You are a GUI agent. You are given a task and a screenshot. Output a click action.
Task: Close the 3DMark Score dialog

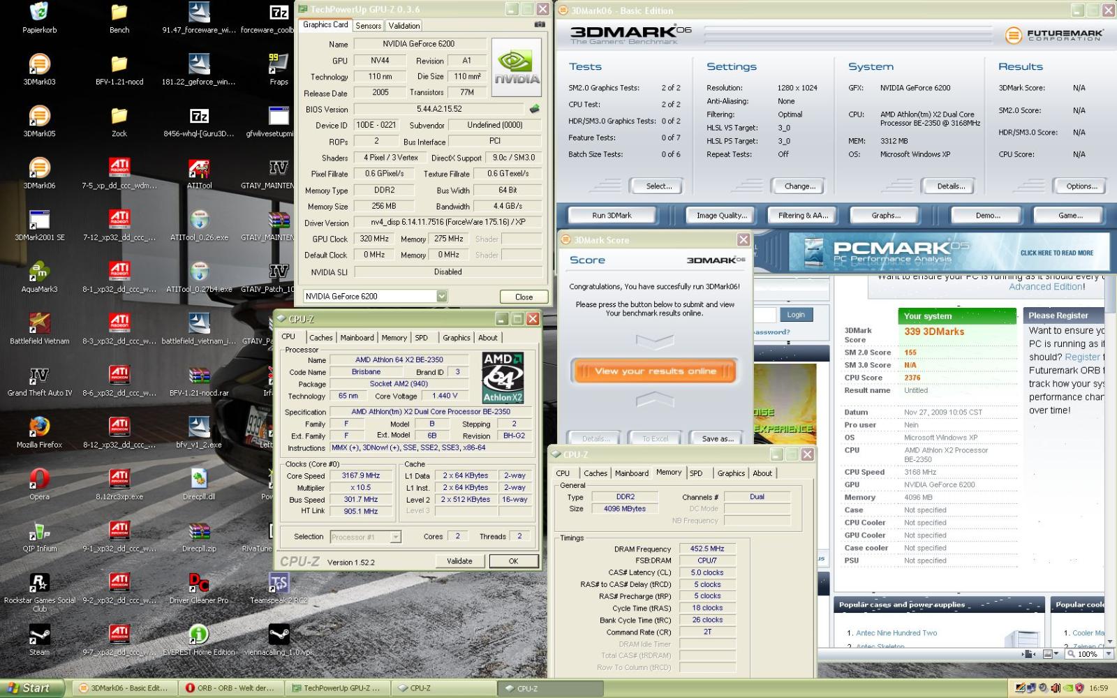[744, 239]
